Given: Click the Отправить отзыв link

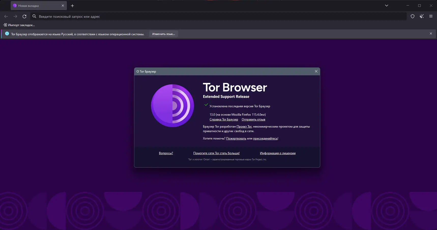Looking at the screenshot, I should (253, 119).
